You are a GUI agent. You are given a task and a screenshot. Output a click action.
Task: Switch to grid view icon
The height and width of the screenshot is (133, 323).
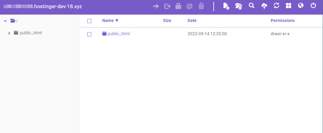[x=288, y=6]
